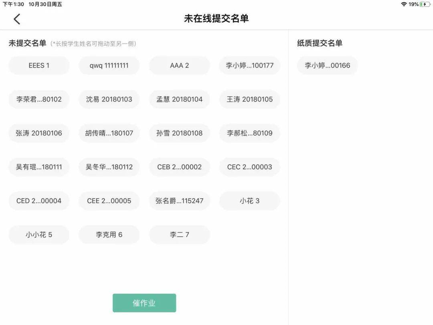433x325 pixels.
Task: Select student chip CED 2...00004
Action: [x=39, y=201]
